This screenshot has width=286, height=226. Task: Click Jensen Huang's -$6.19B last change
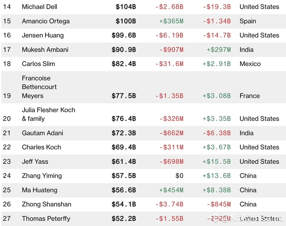(169, 35)
